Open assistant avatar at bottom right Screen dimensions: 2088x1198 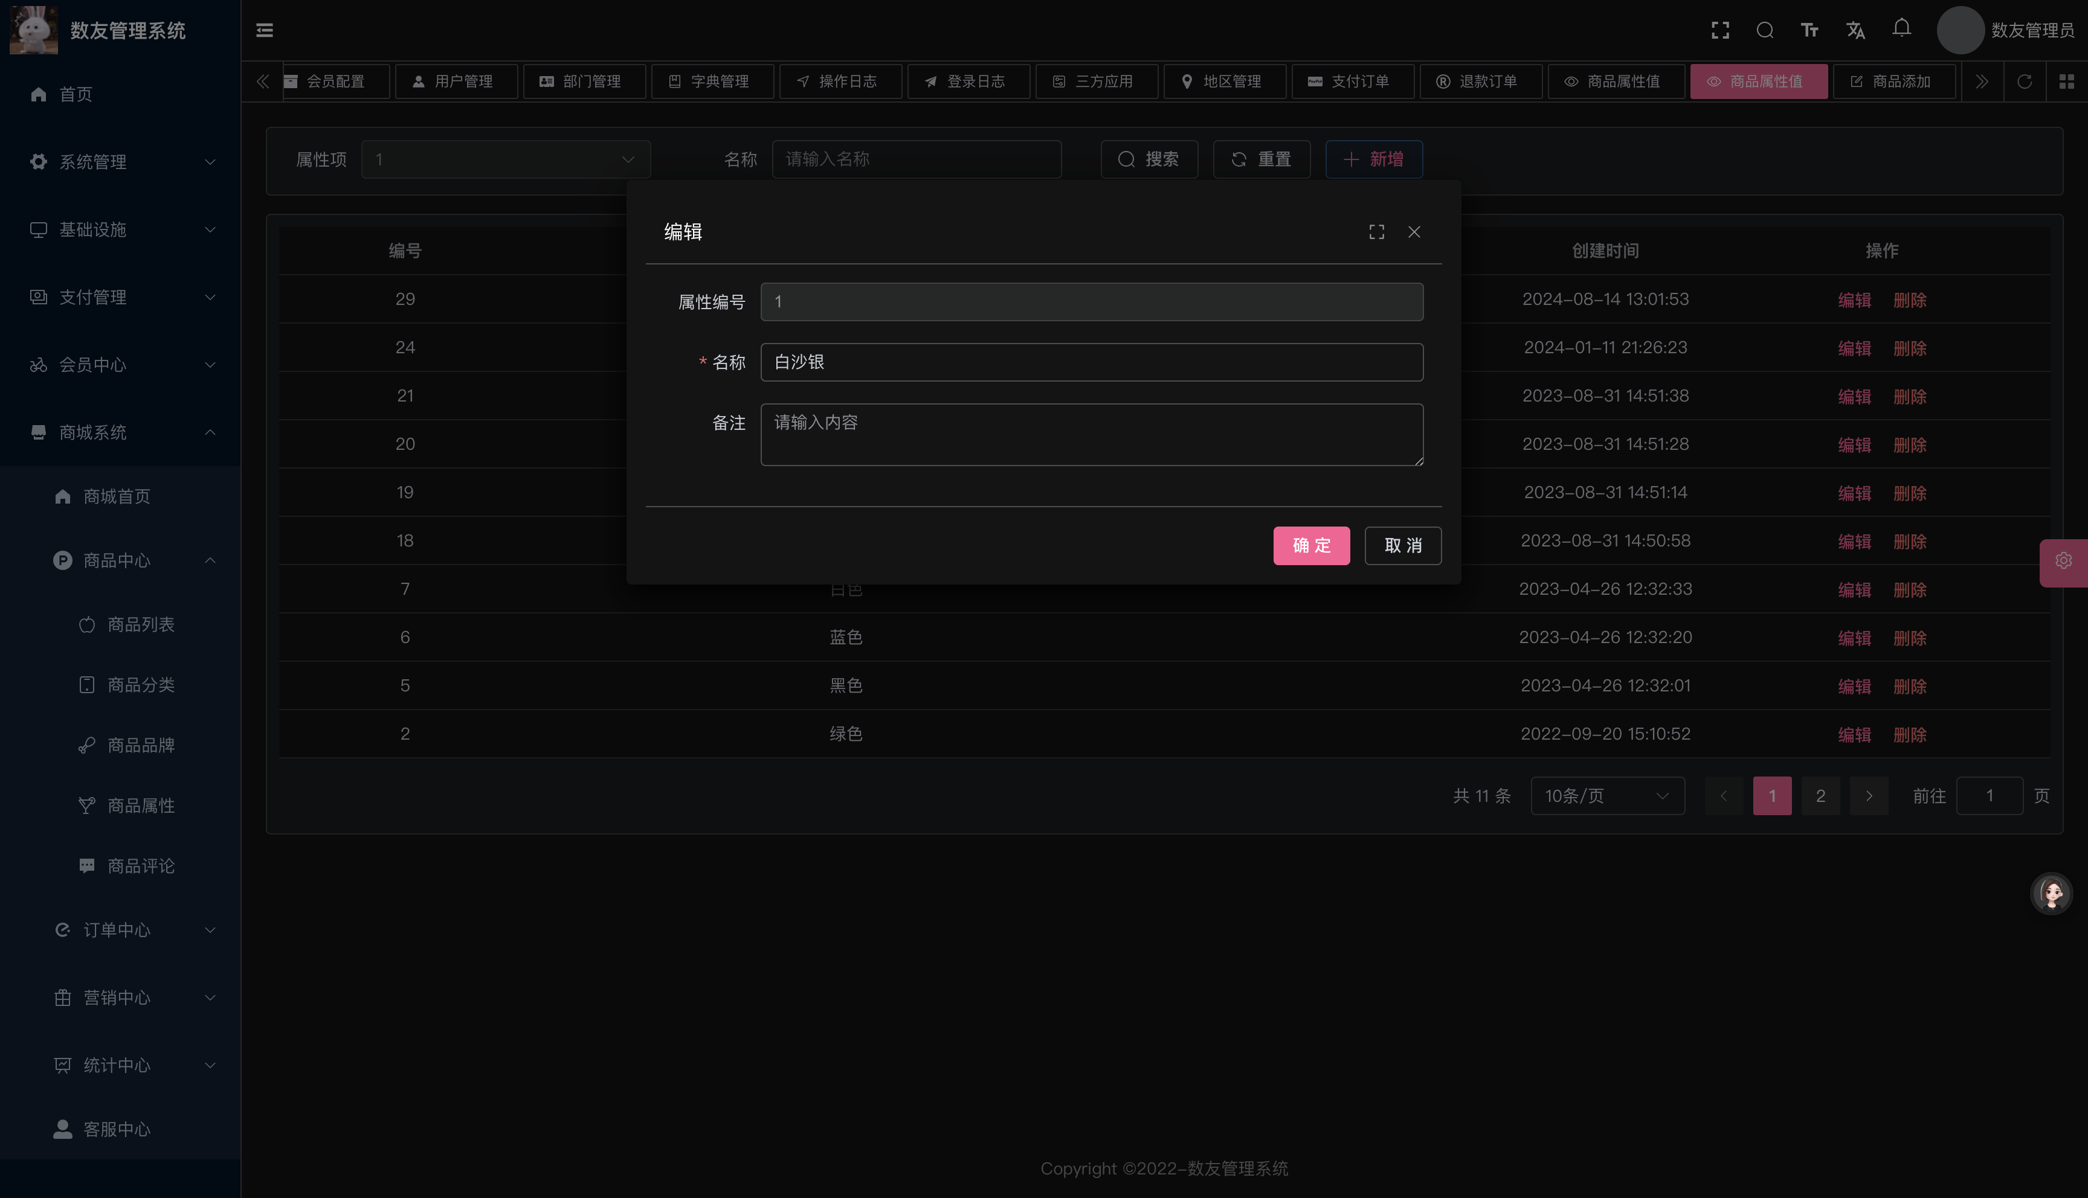click(x=2051, y=892)
